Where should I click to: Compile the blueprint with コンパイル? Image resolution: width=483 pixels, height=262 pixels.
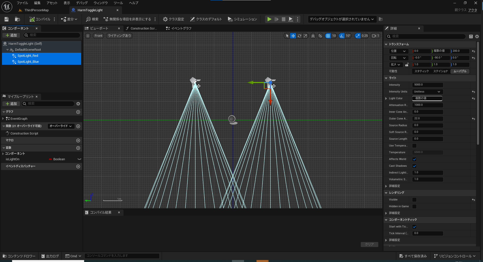point(40,19)
